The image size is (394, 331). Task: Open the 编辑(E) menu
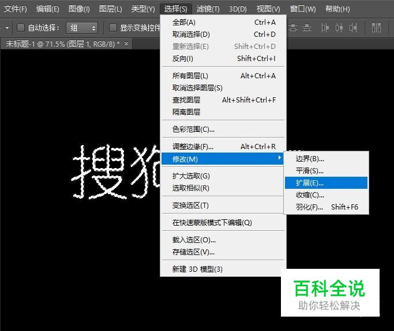(x=47, y=9)
